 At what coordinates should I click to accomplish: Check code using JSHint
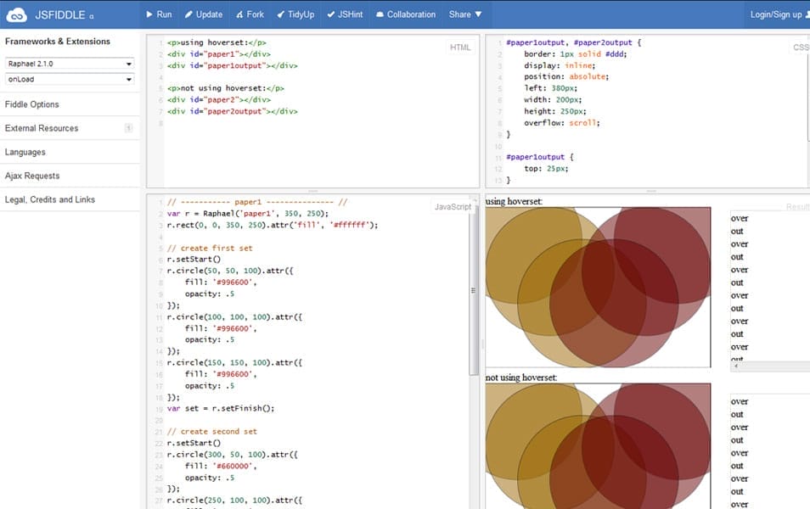tap(348, 14)
